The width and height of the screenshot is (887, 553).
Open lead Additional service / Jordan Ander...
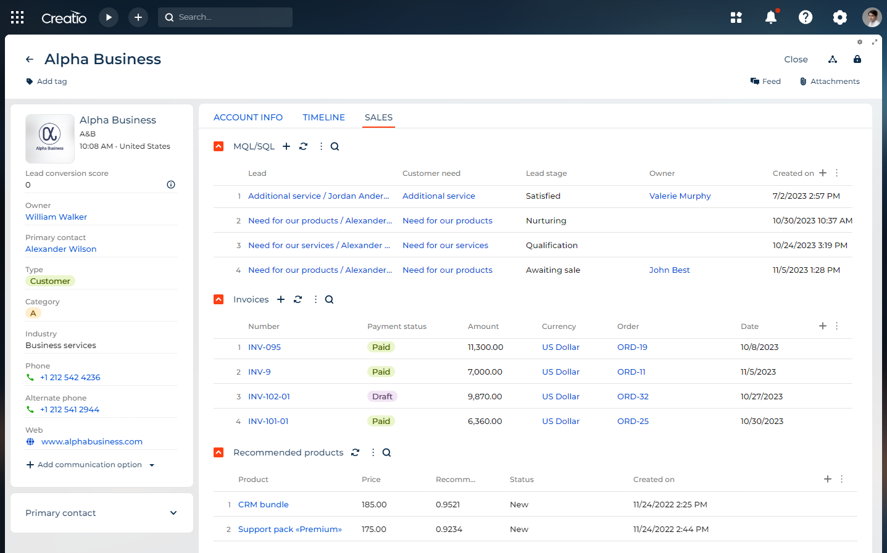(319, 196)
